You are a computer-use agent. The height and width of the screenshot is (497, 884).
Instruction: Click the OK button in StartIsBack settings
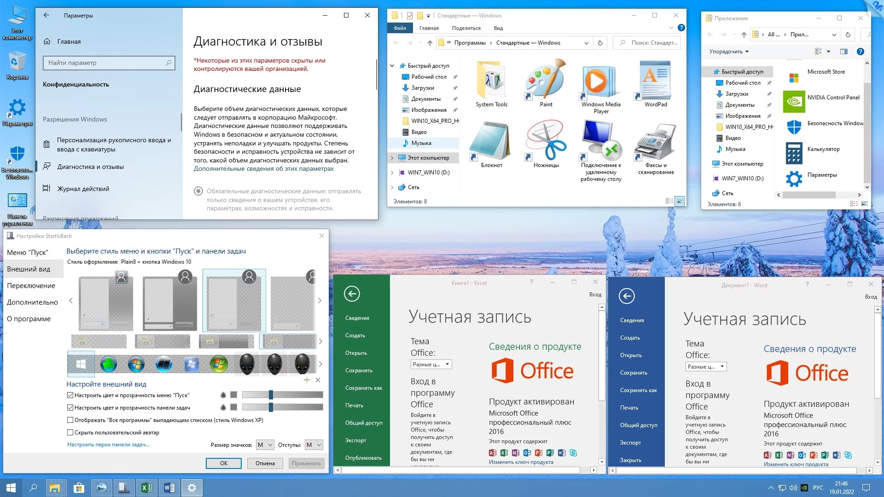point(224,463)
